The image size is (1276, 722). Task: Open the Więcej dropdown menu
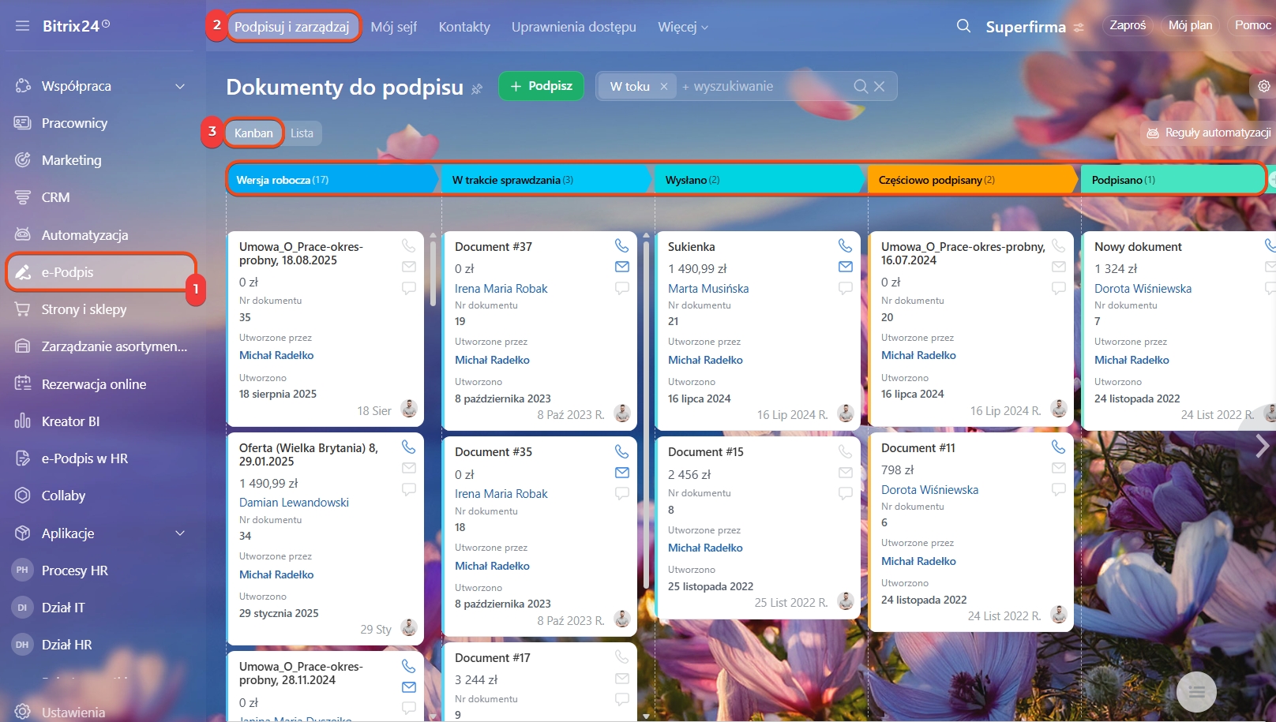coord(683,27)
